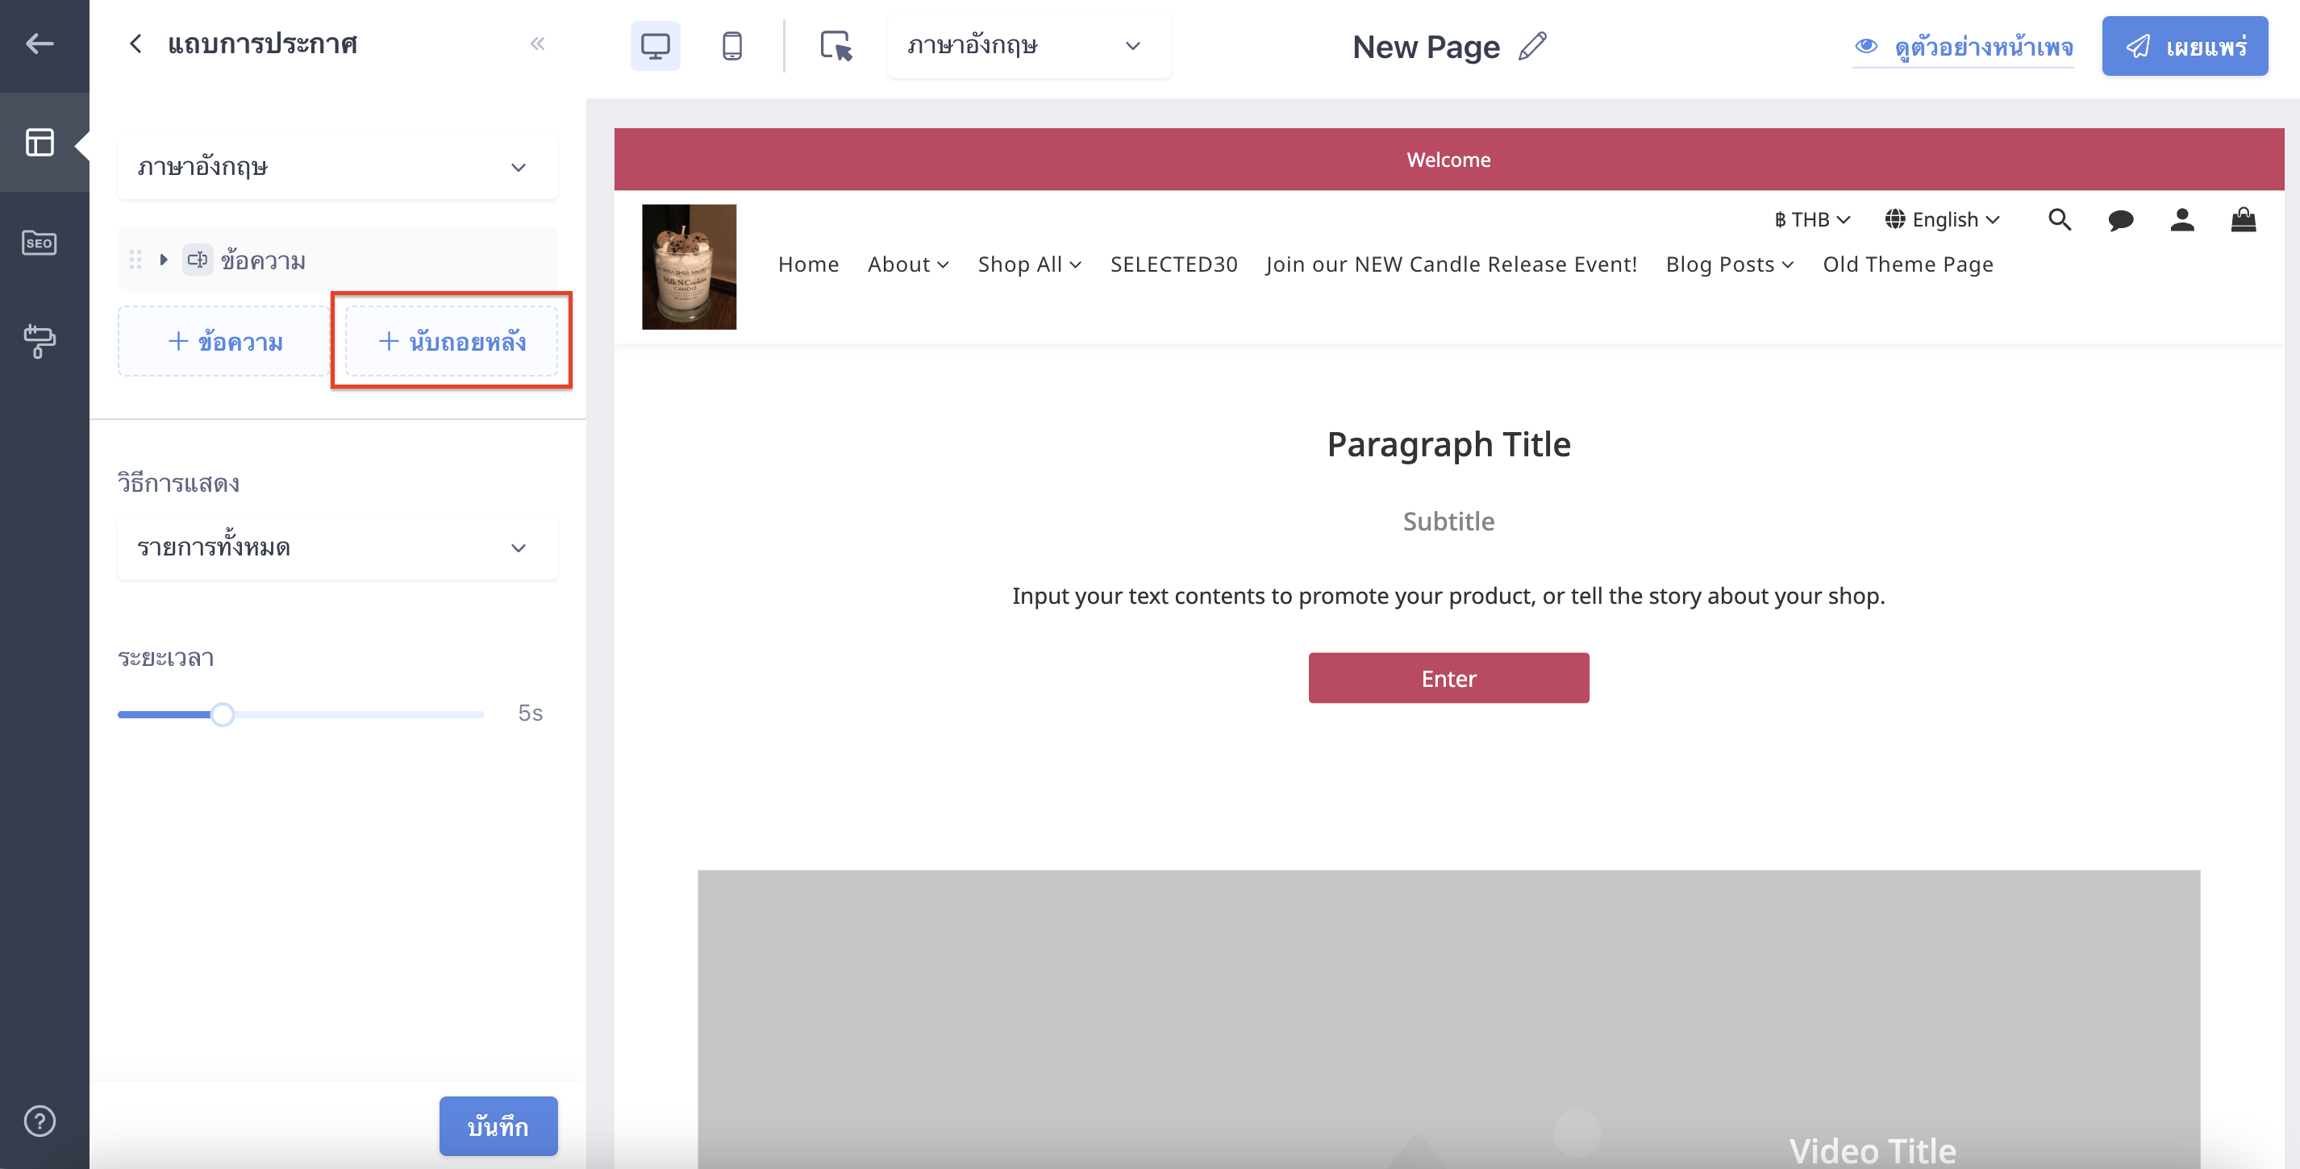Image resolution: width=2300 pixels, height=1169 pixels.
Task: Expand the ข้อความ item triangle
Action: 164,260
